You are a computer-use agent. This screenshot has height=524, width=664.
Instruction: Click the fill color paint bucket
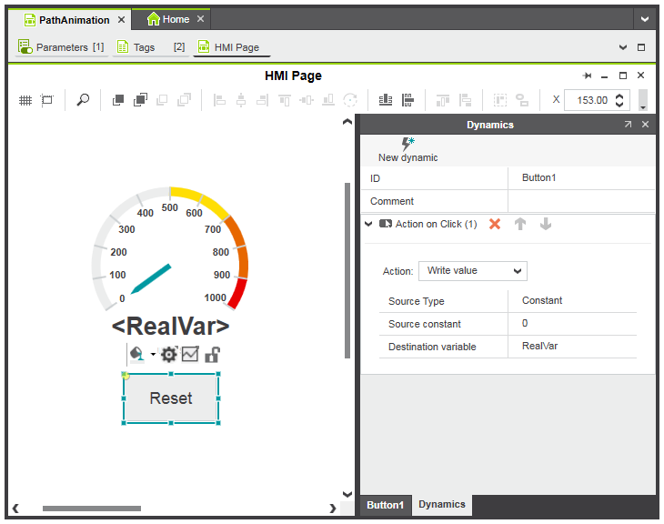136,355
